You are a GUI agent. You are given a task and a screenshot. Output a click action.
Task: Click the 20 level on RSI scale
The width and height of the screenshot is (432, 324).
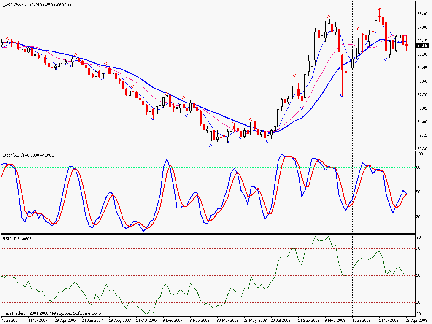418,314
